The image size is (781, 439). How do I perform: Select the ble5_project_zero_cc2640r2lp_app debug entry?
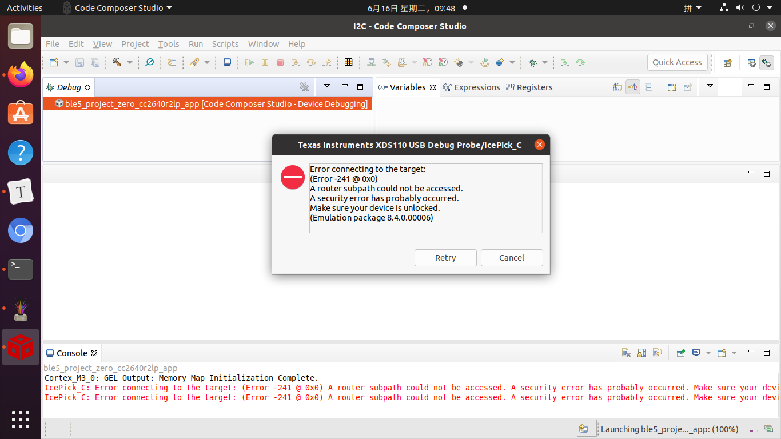[208, 103]
